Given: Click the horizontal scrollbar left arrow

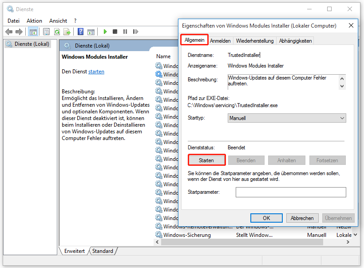Looking at the screenshot, I should 157,242.
